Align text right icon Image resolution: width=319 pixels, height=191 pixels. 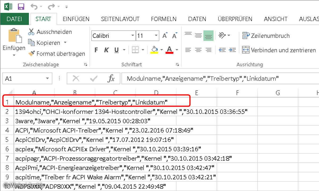(x=208, y=50)
